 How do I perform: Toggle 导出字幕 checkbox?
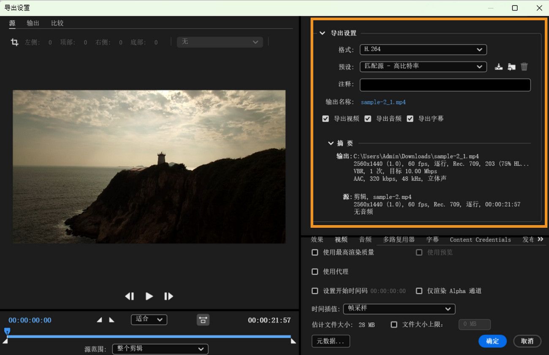pyautogui.click(x=410, y=119)
